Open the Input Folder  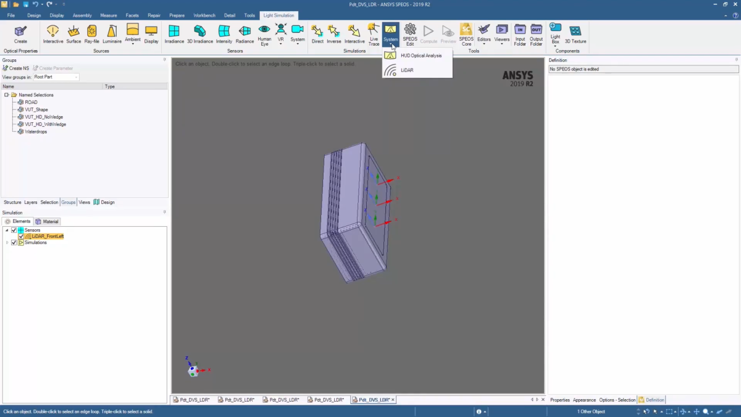520,35
